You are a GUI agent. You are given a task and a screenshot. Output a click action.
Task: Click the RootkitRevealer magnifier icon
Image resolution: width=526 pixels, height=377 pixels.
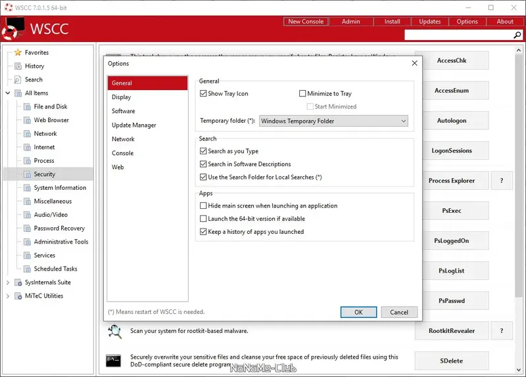click(114, 332)
